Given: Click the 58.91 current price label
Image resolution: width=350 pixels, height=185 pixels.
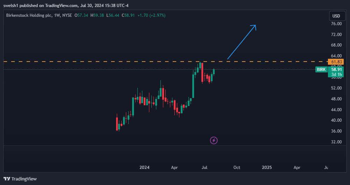Looking at the screenshot, I should coord(336,69).
